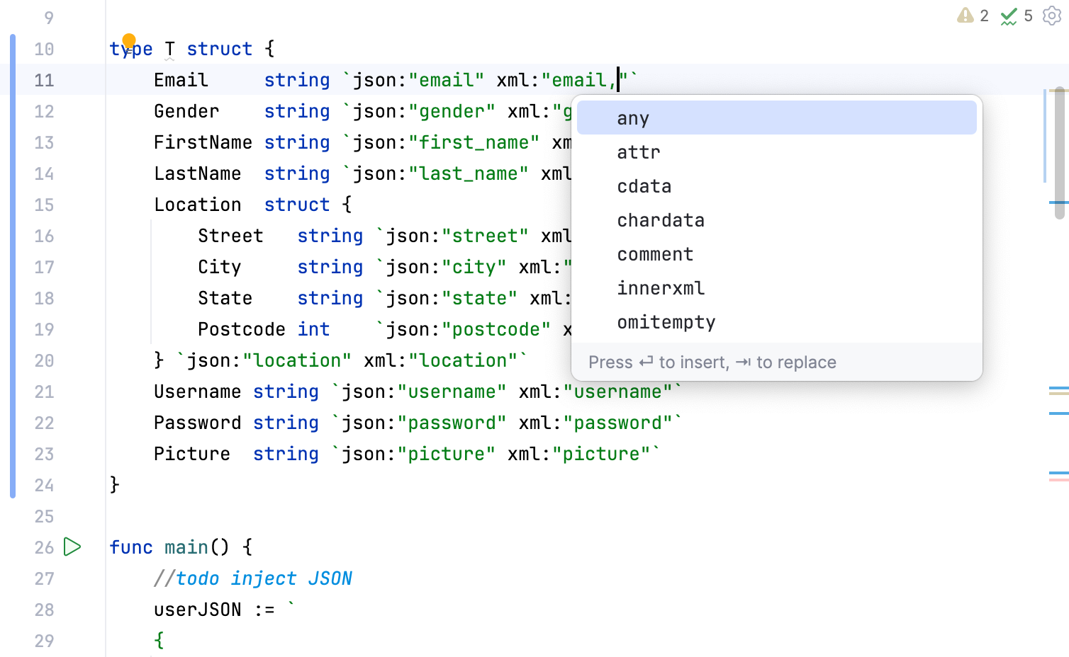The height and width of the screenshot is (657, 1069).
Task: Run main using the gutter play icon
Action: 71,547
